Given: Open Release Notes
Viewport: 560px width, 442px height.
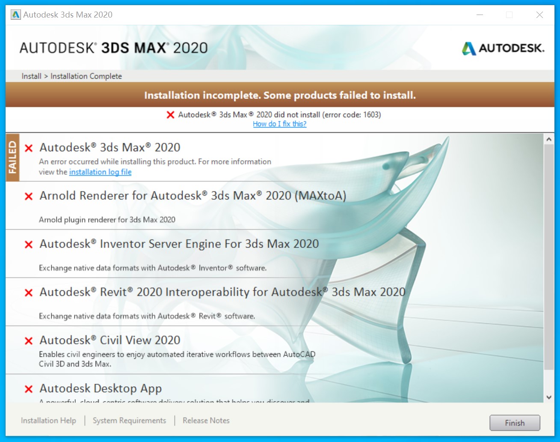Looking at the screenshot, I should [x=206, y=421].
